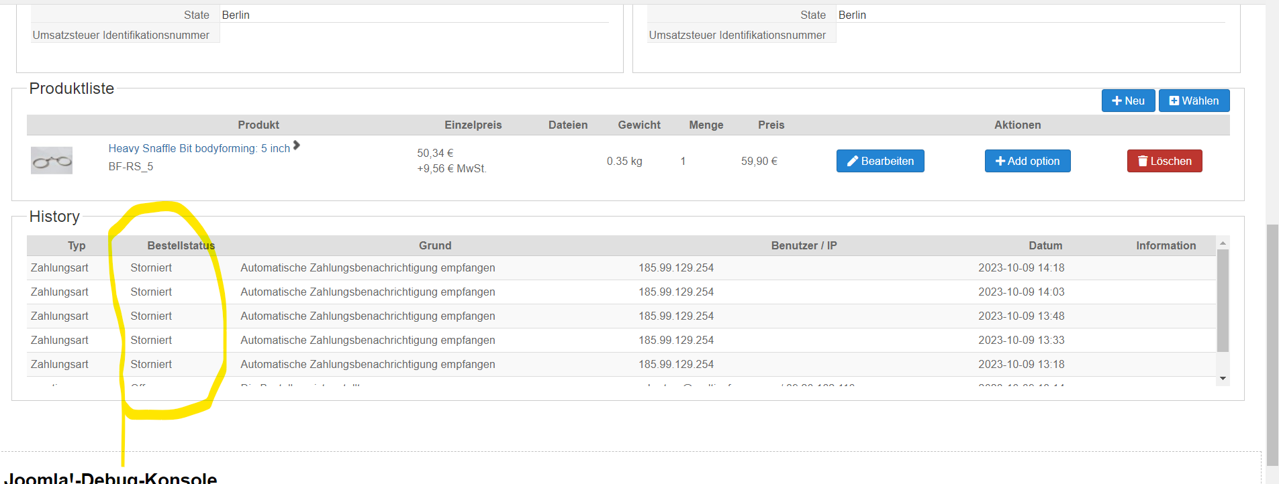Click the right address State value Berlin
Image resolution: width=1279 pixels, height=484 pixels.
[852, 15]
